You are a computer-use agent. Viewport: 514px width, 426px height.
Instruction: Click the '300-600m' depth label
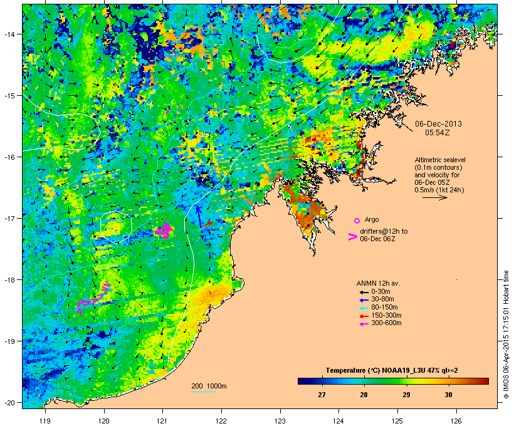click(386, 323)
